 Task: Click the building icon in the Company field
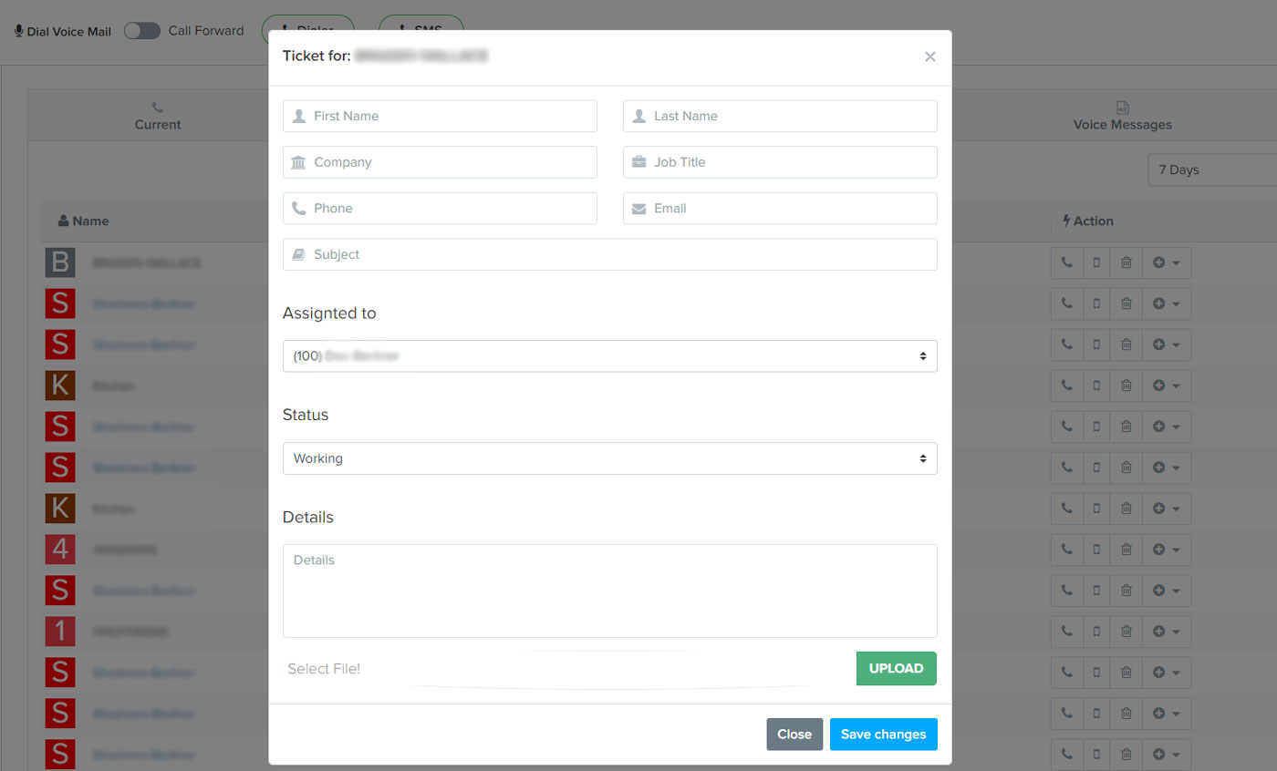click(300, 162)
